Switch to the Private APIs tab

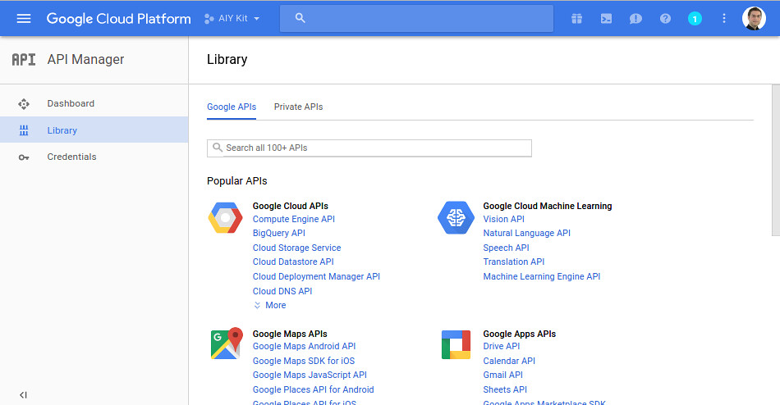(x=299, y=107)
